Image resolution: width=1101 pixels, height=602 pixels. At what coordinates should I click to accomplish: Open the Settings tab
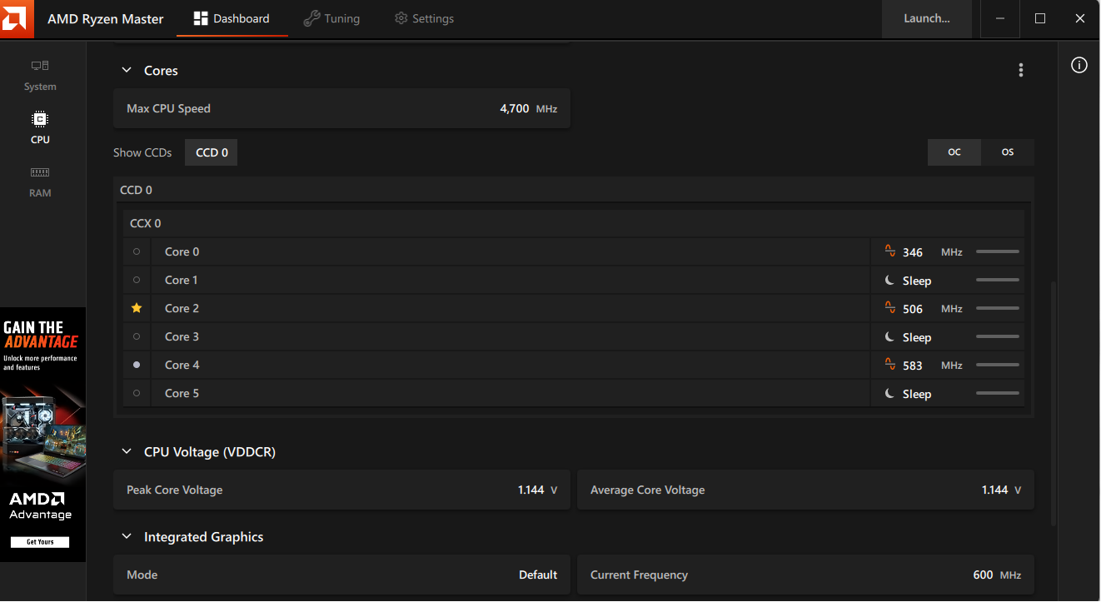pyautogui.click(x=424, y=18)
